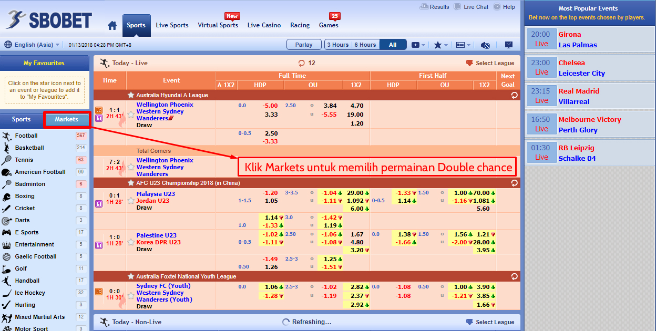
Task: Open Live Casino tab
Action: tap(264, 25)
